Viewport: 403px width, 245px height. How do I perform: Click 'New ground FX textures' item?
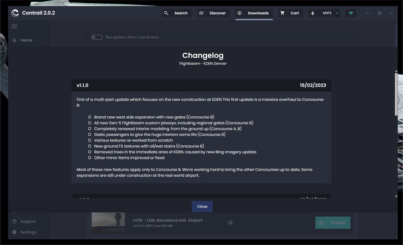click(149, 146)
